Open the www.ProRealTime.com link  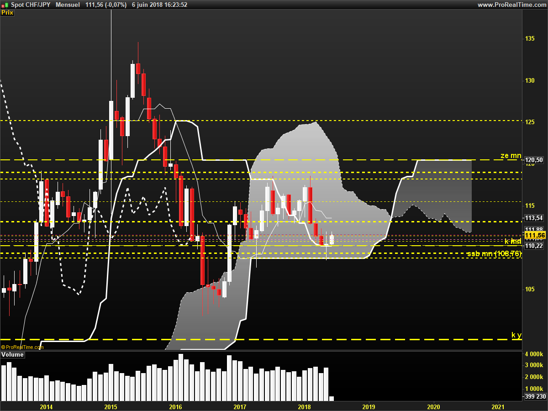(x=511, y=5)
